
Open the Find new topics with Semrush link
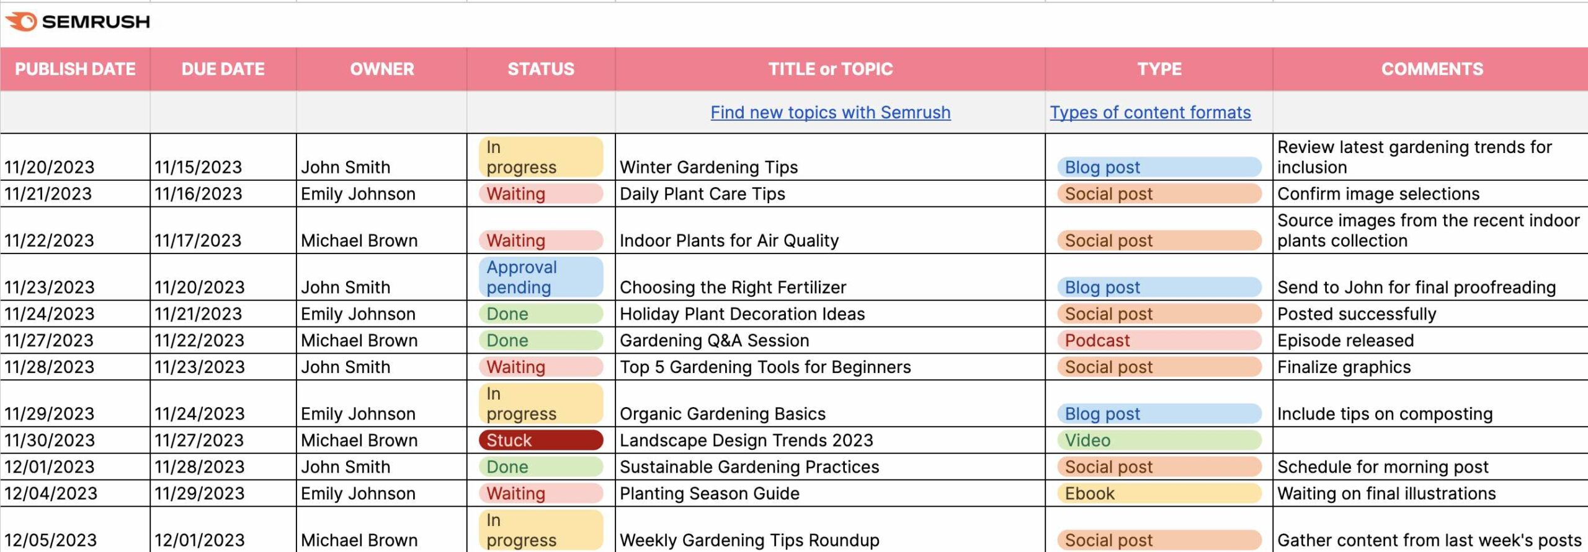point(830,112)
